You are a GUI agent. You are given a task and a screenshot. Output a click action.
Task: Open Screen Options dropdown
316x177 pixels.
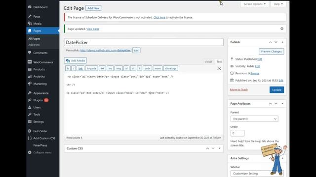click(x=255, y=4)
